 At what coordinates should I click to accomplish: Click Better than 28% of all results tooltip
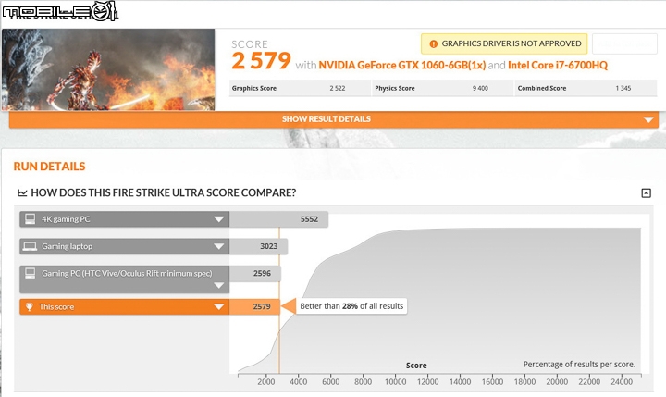pos(351,306)
